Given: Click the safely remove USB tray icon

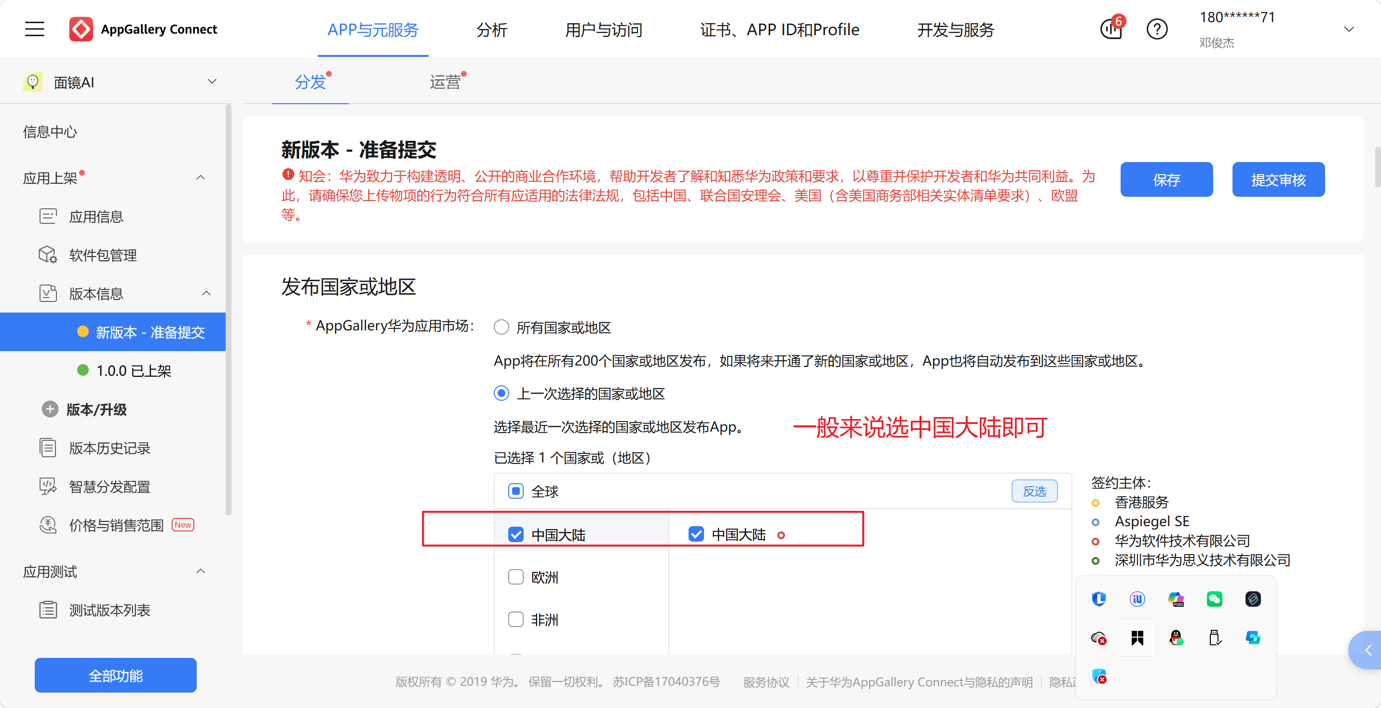Looking at the screenshot, I should 1214,638.
